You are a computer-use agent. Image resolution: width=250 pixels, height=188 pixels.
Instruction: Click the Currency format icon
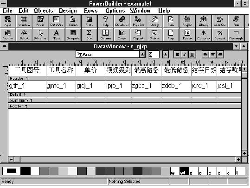204,35
